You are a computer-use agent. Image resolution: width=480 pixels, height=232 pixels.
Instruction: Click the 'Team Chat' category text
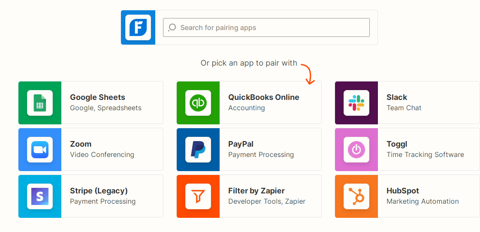pos(404,108)
